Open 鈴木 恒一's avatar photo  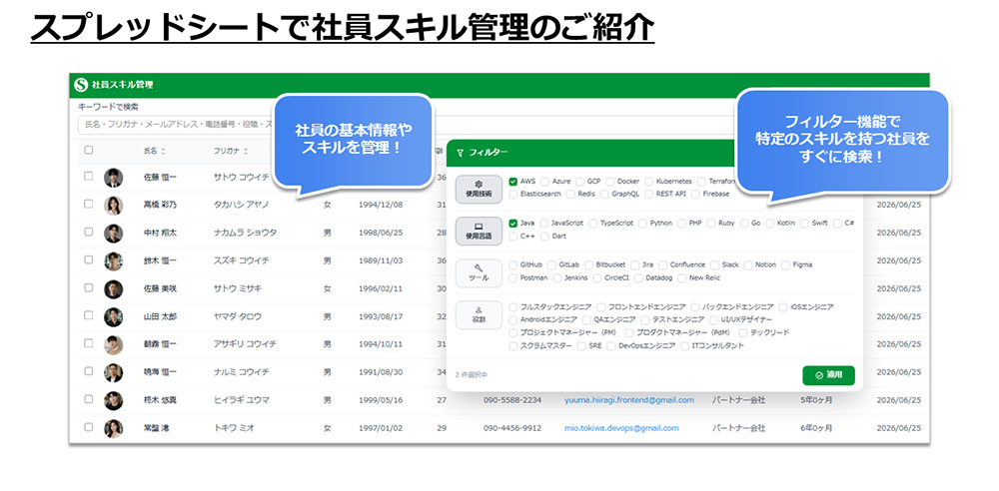[x=114, y=261]
